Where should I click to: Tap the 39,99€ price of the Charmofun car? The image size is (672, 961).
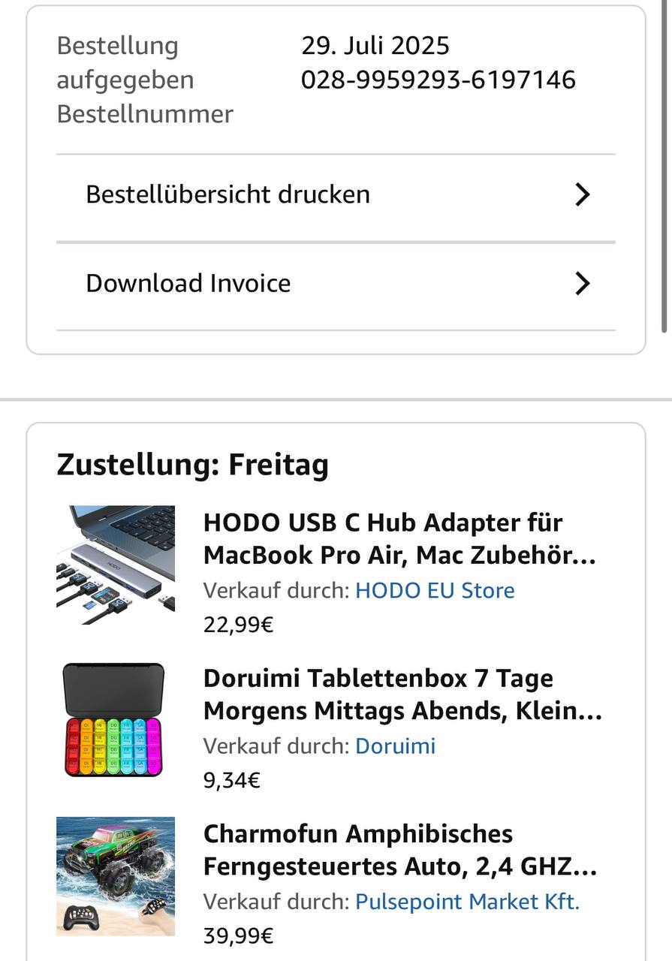pyautogui.click(x=238, y=936)
